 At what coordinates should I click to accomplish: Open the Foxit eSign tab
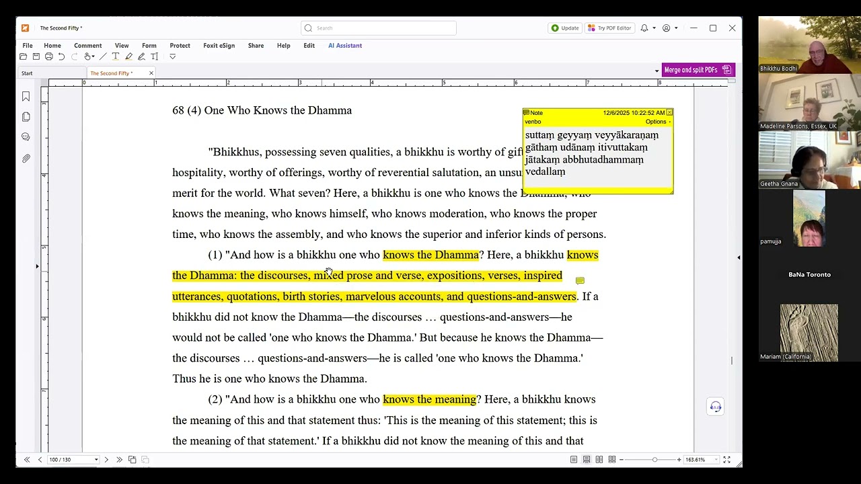219,46
